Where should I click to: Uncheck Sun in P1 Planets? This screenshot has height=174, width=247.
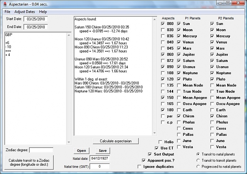pos(179,24)
